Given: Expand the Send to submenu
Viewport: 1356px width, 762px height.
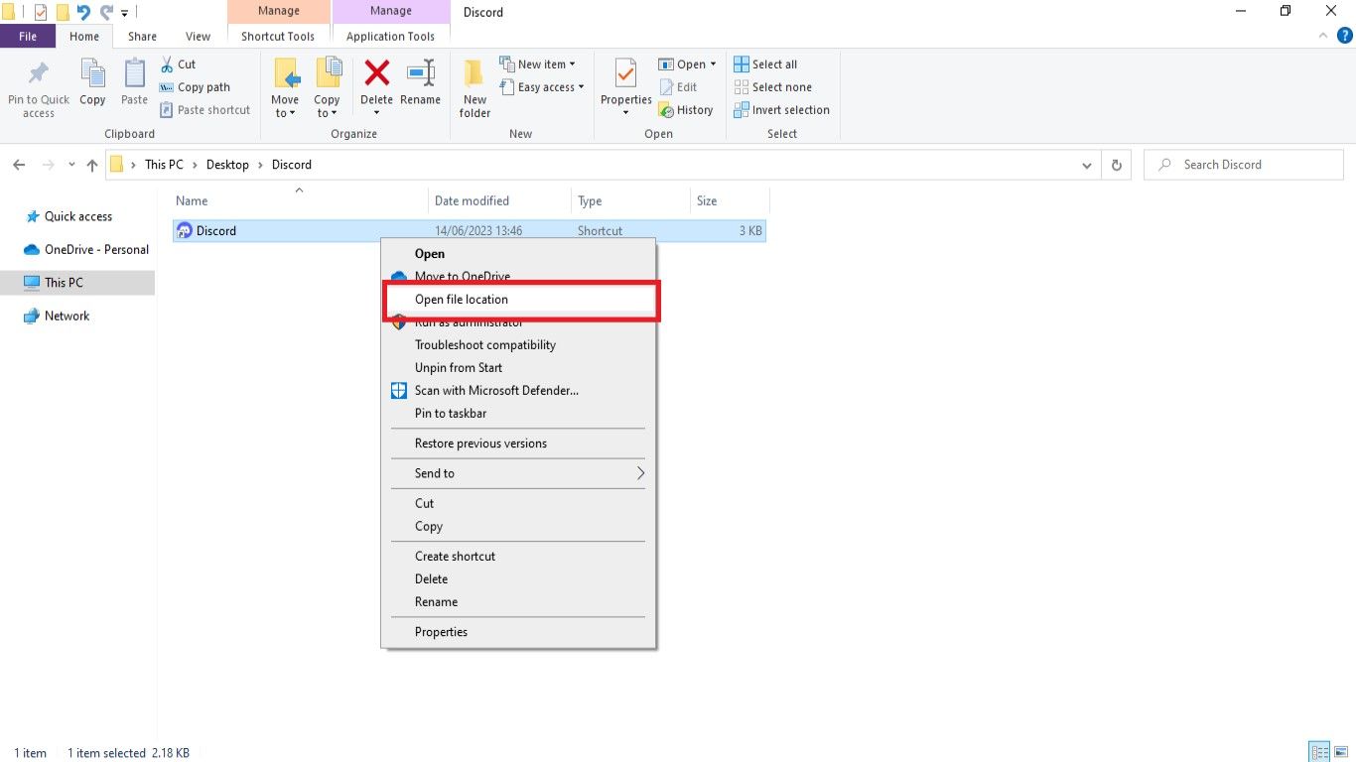Looking at the screenshot, I should pos(640,473).
